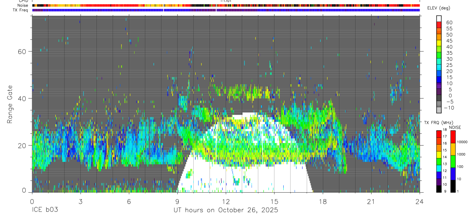This screenshot has height=218, width=472.
Task: Pick the orange ELEV swatch beside 50
Action: pyautogui.click(x=439, y=37)
